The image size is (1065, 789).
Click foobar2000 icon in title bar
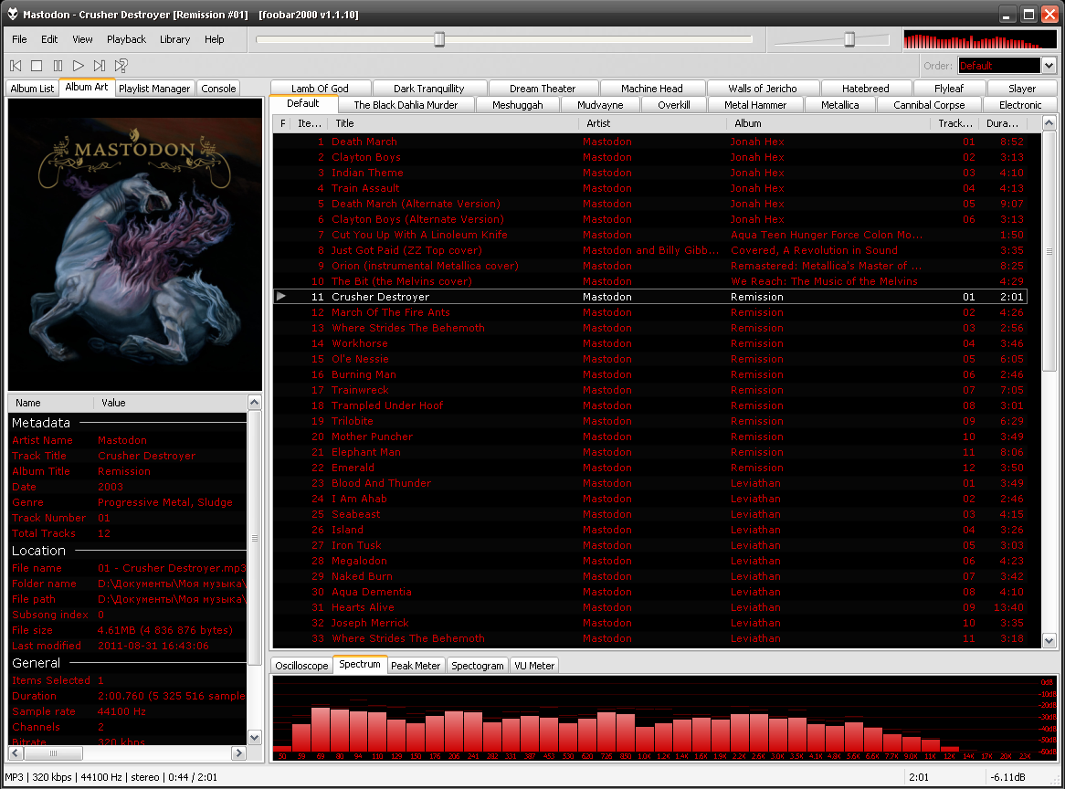click(12, 14)
